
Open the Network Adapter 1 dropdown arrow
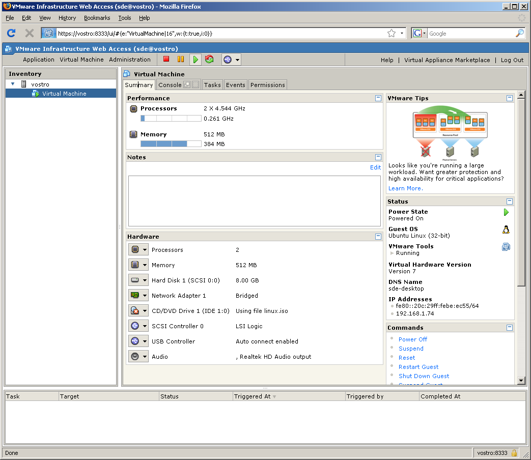coord(145,296)
